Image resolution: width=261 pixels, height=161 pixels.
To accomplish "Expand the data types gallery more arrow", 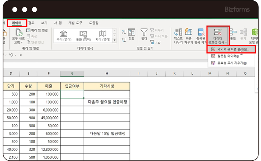I will (x=115, y=40).
